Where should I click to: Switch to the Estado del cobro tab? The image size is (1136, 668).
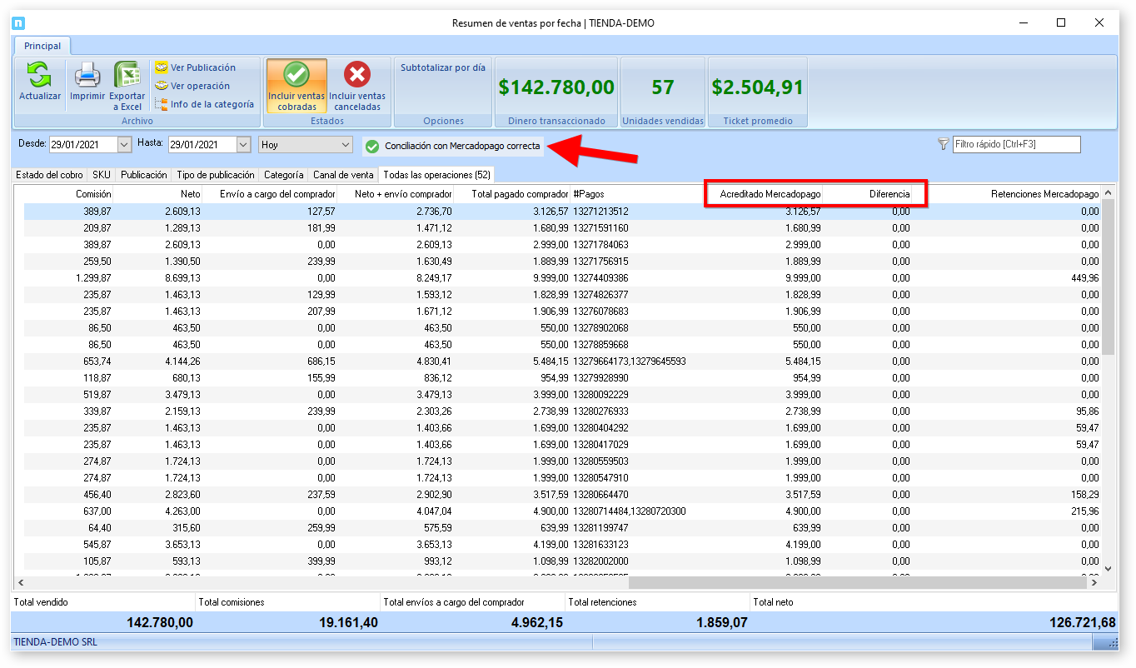coord(49,175)
